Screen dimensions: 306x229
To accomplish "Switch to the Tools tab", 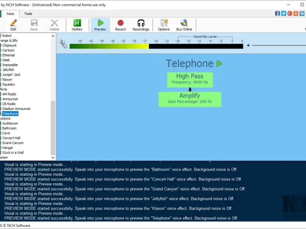I will (28, 14).
